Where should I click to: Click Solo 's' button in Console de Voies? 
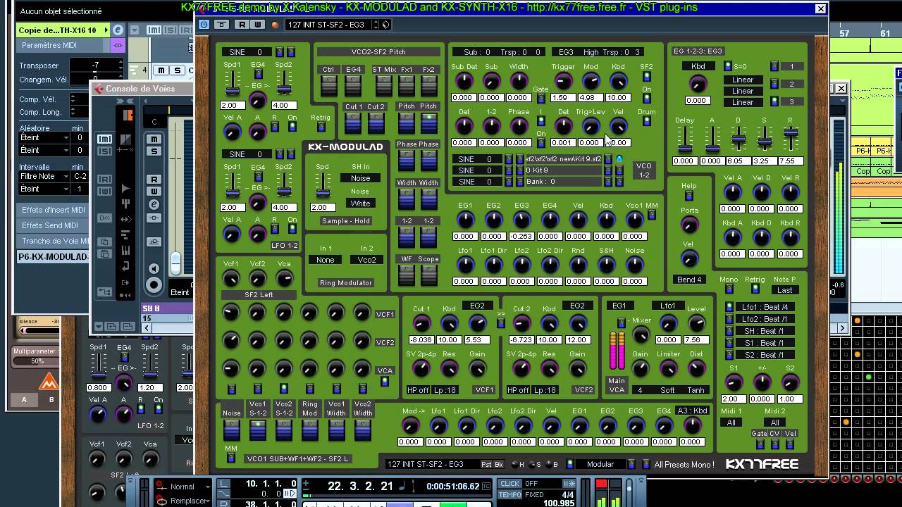point(154,151)
